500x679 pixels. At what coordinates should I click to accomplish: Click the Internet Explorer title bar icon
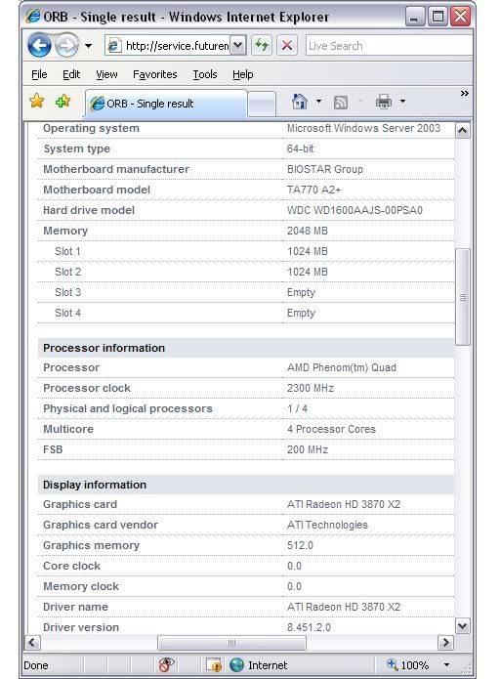click(33, 17)
